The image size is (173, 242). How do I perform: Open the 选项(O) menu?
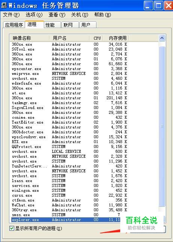click(34, 15)
